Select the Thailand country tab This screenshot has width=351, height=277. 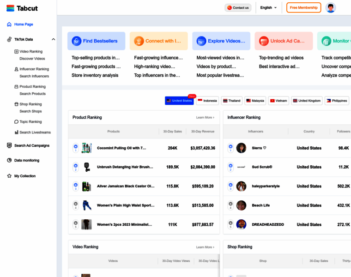click(x=232, y=101)
